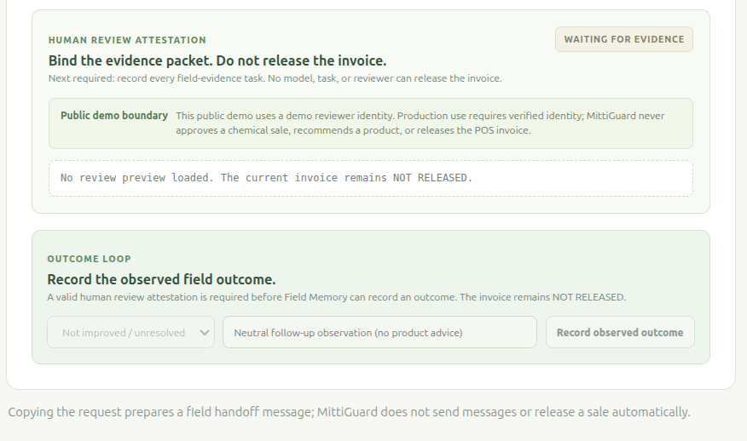Focus the neutral follow-up observation field
747x441 pixels.
point(379,332)
